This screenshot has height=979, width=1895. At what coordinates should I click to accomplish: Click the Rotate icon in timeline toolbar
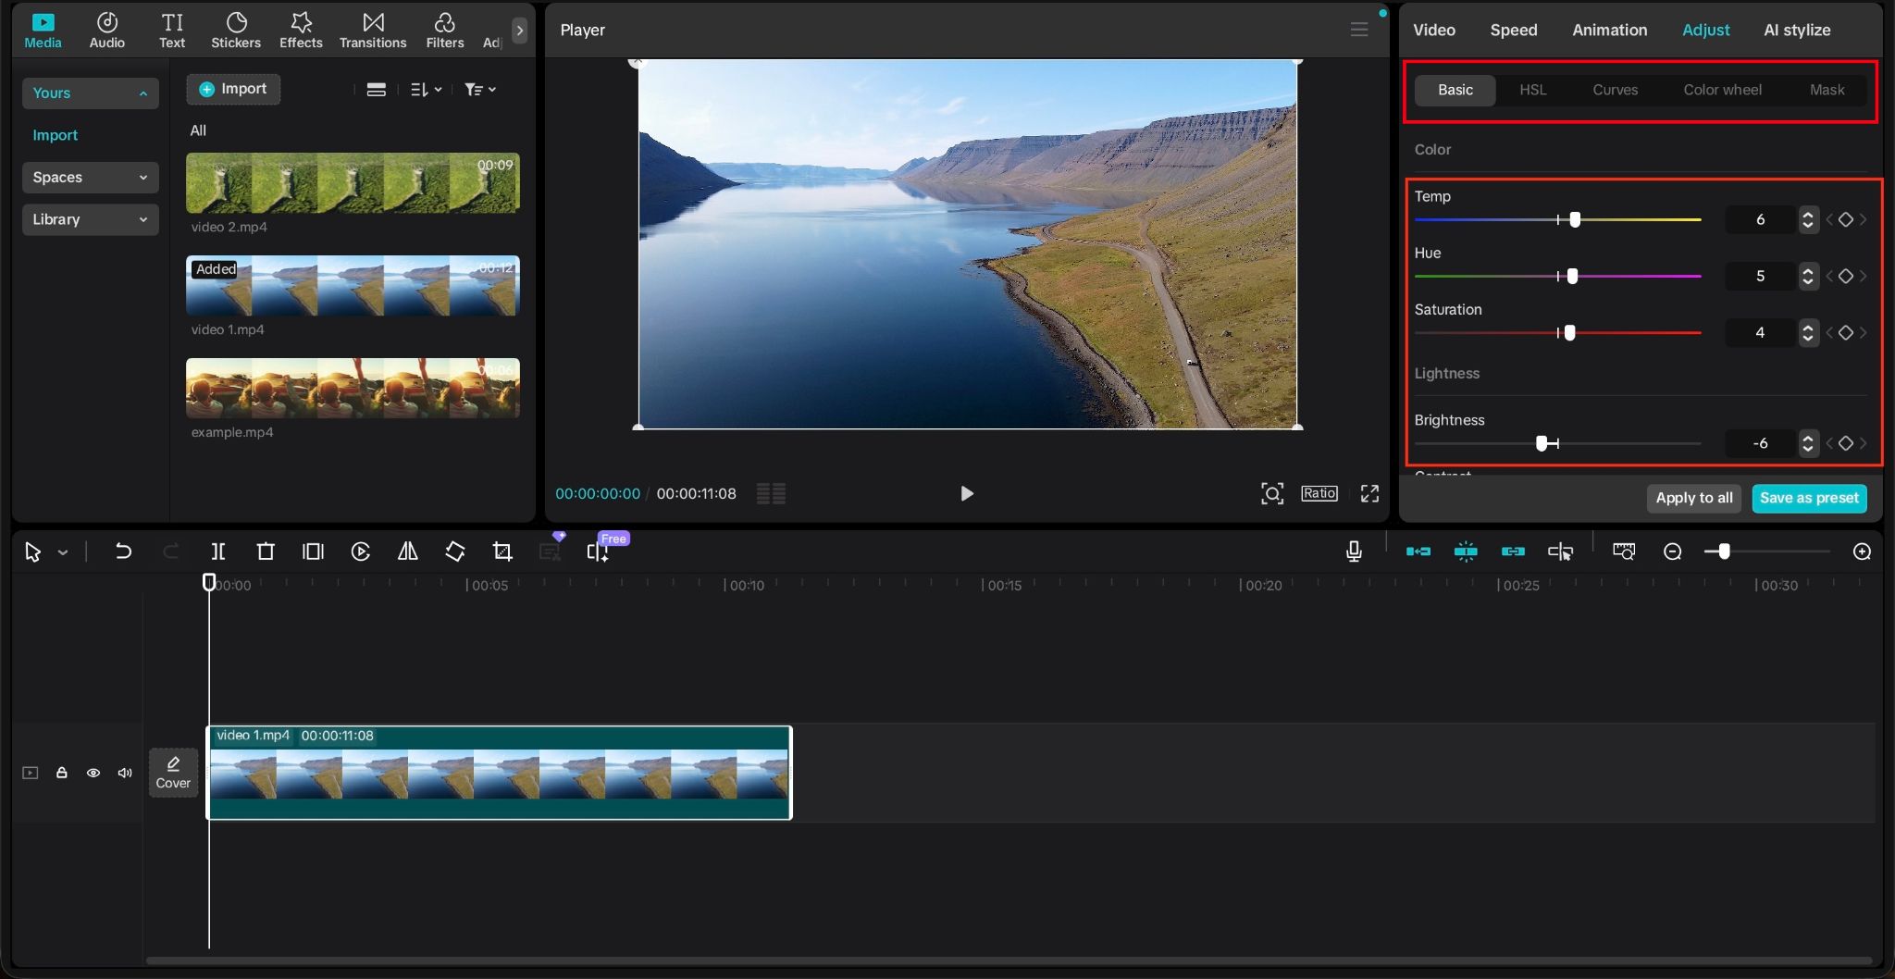tap(454, 551)
